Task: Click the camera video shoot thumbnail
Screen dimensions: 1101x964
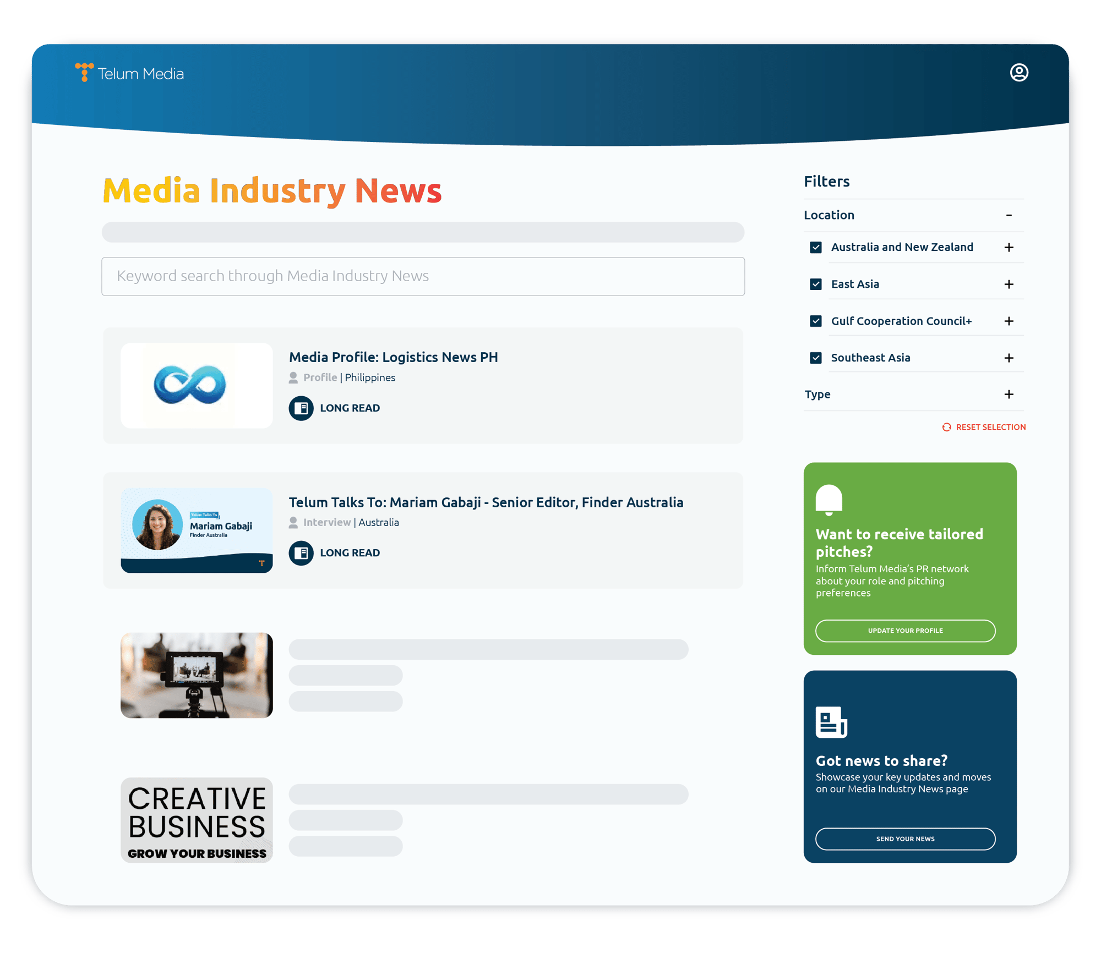Action: (197, 675)
